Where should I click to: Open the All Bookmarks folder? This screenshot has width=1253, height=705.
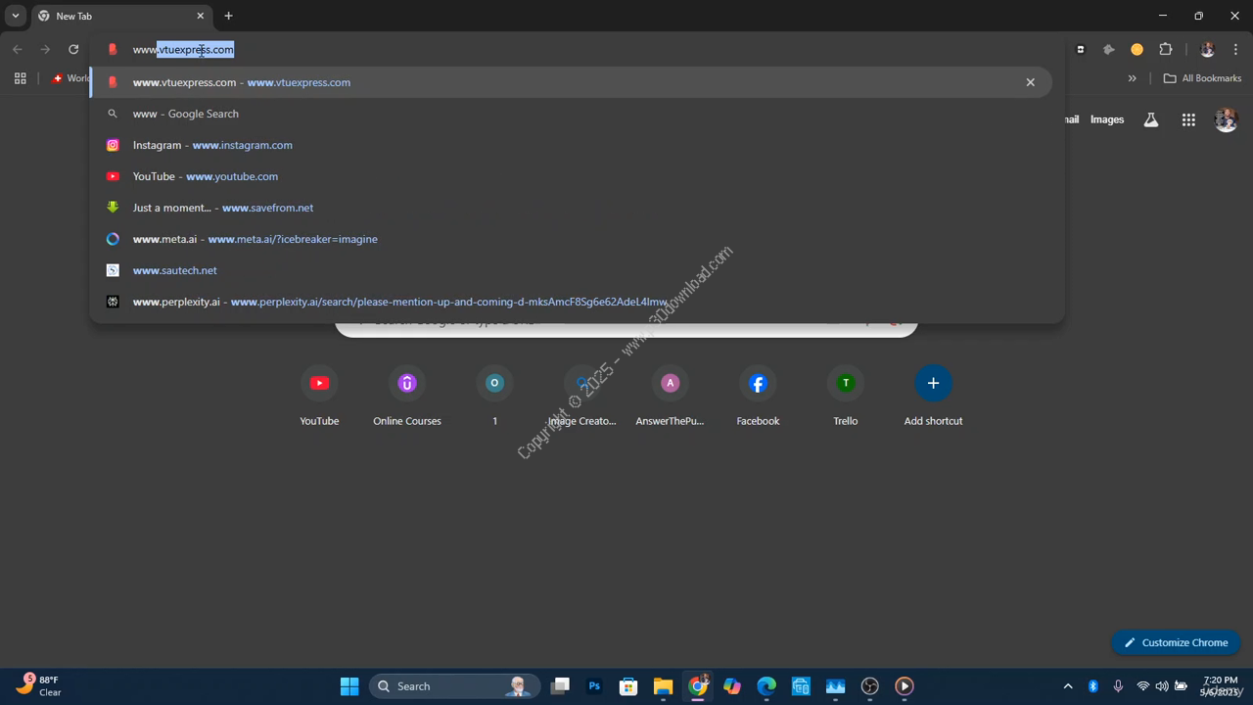click(1202, 78)
